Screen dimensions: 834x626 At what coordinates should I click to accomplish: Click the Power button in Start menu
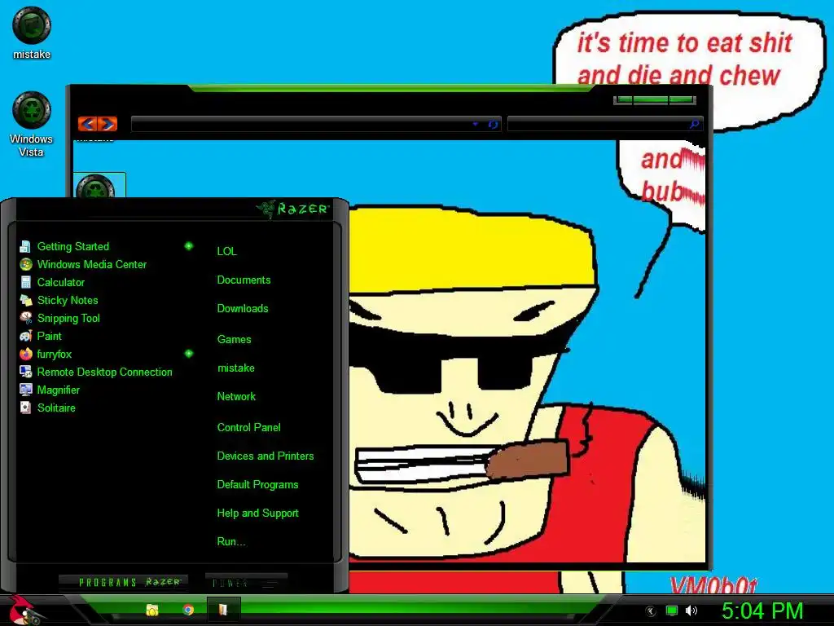click(246, 583)
